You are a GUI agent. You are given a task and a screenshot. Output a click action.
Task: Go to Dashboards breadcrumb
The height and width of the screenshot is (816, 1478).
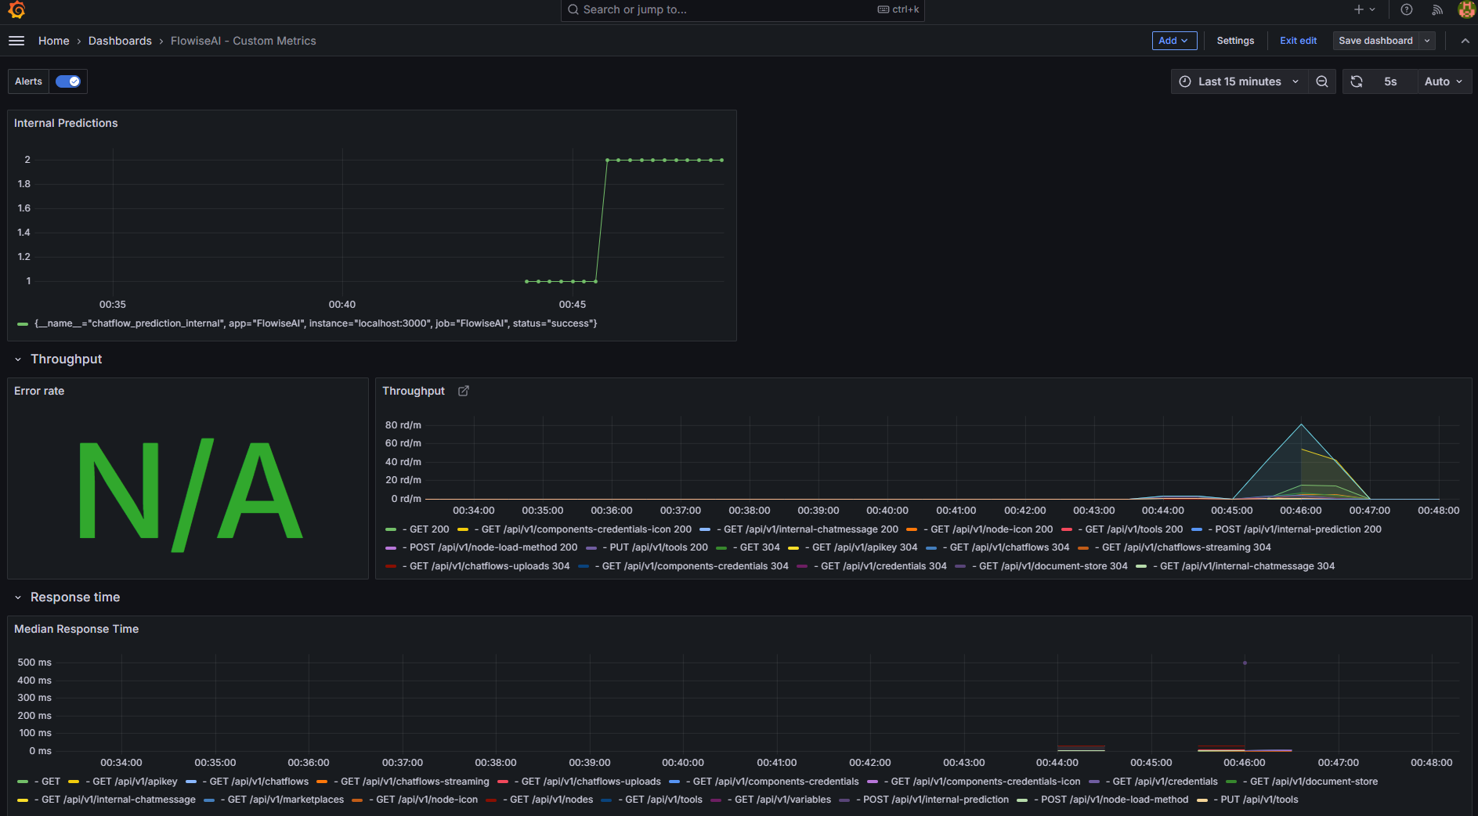pos(120,41)
